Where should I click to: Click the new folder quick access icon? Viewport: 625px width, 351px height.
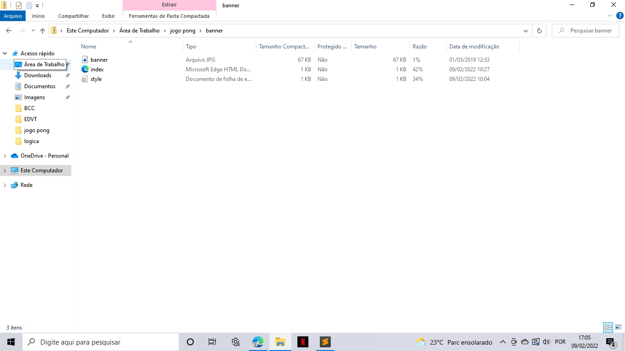click(28, 5)
